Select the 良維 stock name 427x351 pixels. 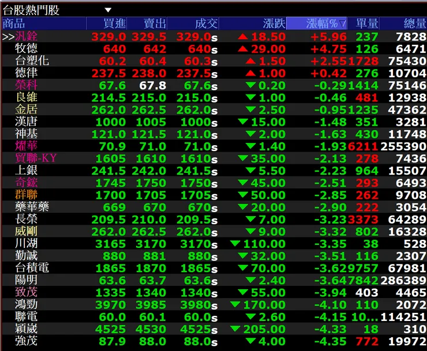(x=26, y=97)
